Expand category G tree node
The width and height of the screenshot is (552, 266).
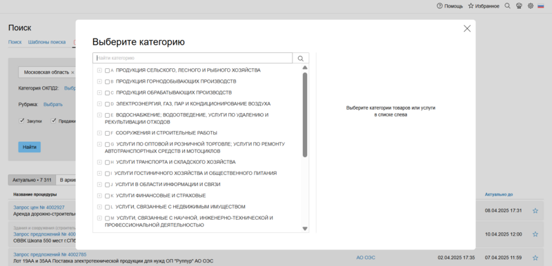click(x=99, y=145)
